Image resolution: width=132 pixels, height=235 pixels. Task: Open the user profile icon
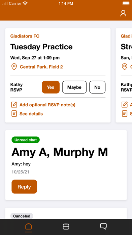click(123, 14)
